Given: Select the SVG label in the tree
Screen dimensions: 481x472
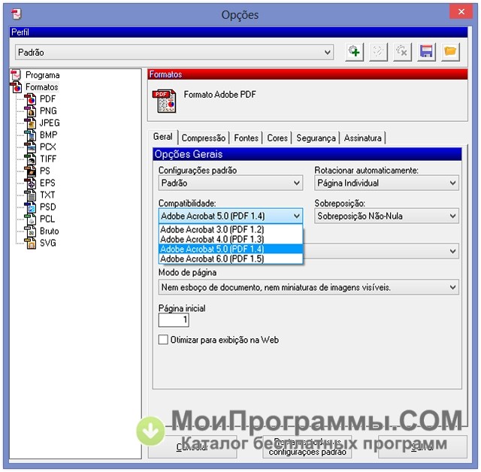Looking at the screenshot, I should point(48,244).
